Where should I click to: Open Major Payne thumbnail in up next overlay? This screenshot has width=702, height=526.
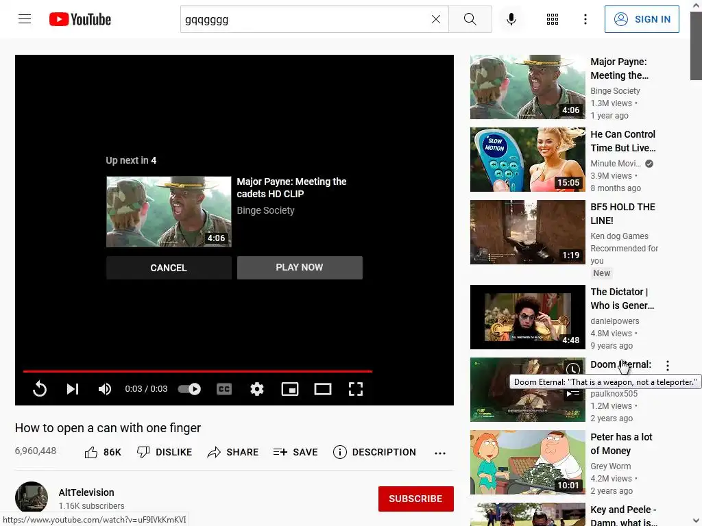pyautogui.click(x=169, y=212)
